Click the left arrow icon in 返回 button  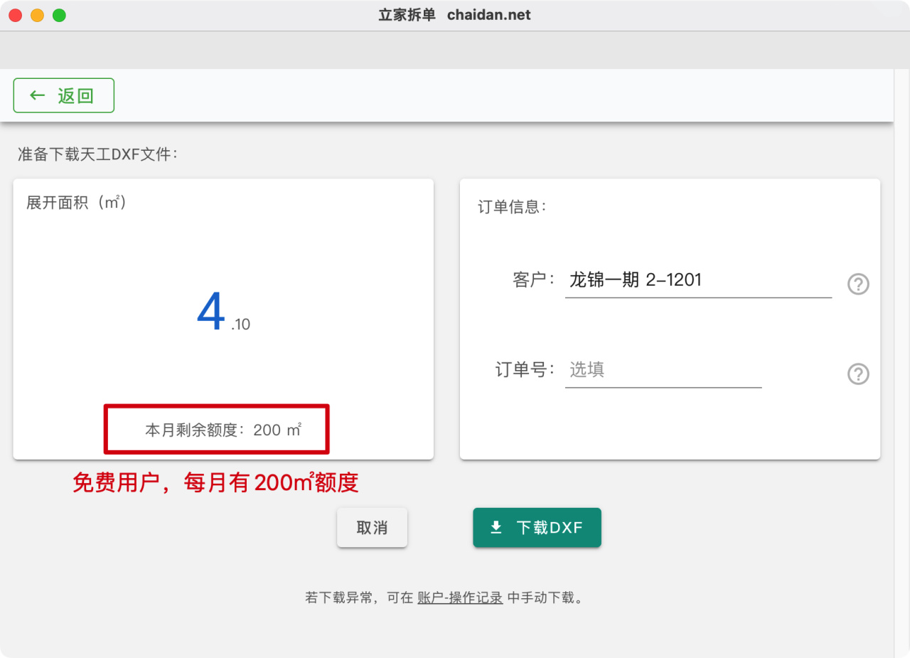(x=38, y=95)
